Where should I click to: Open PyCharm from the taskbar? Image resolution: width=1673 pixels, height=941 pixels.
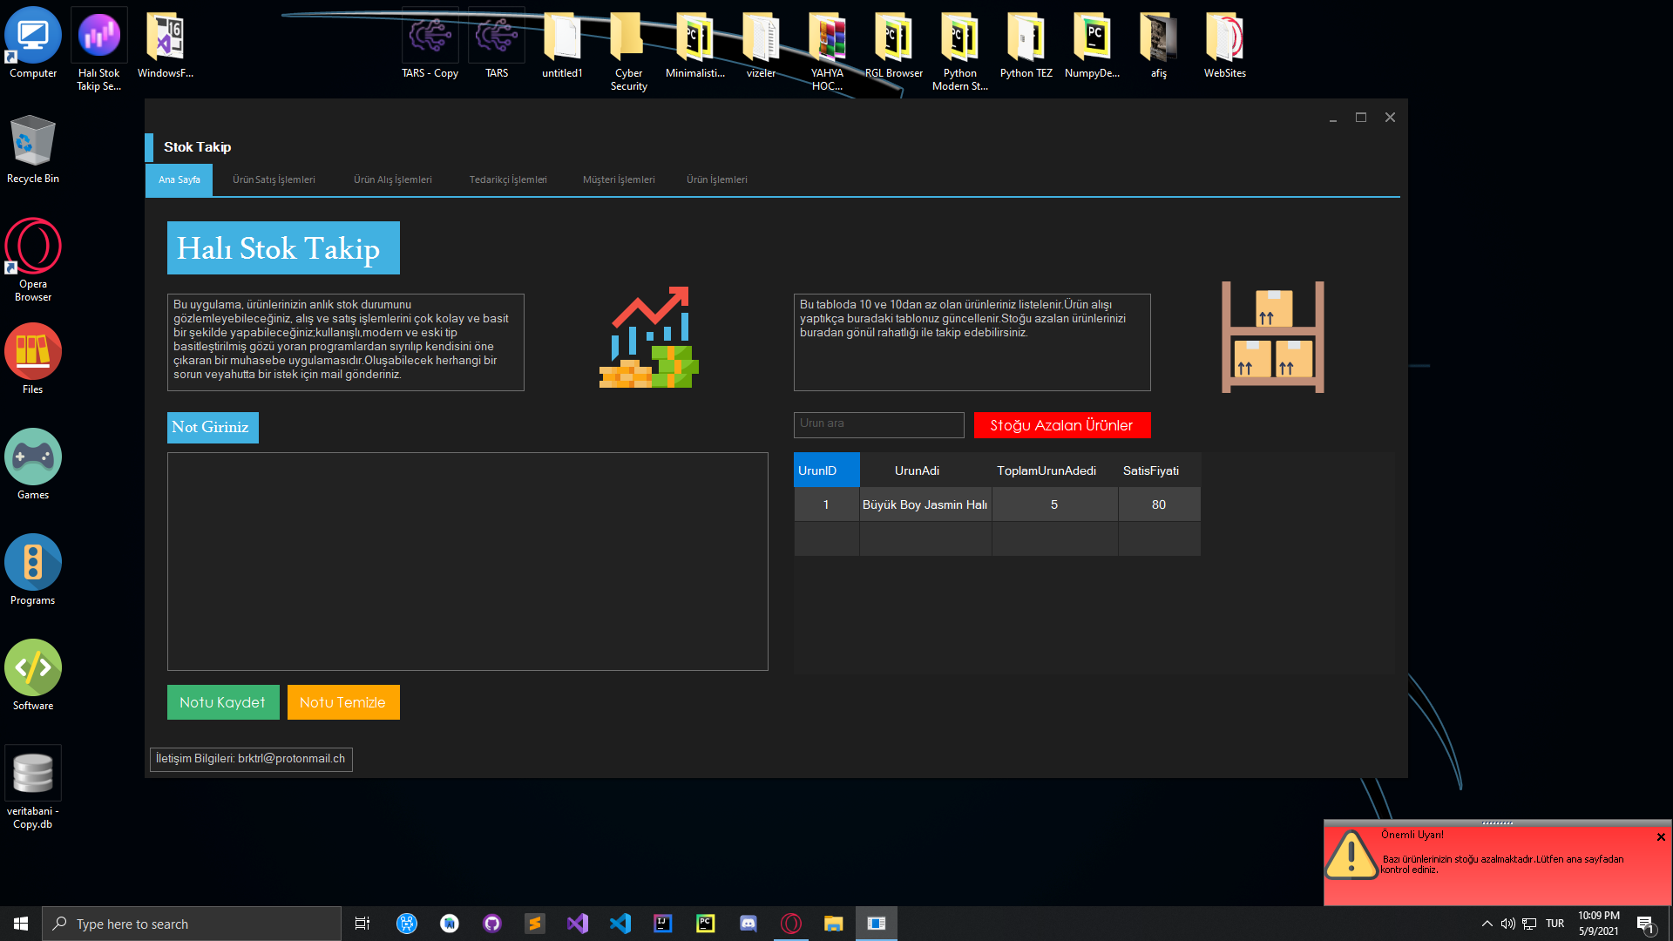[706, 924]
